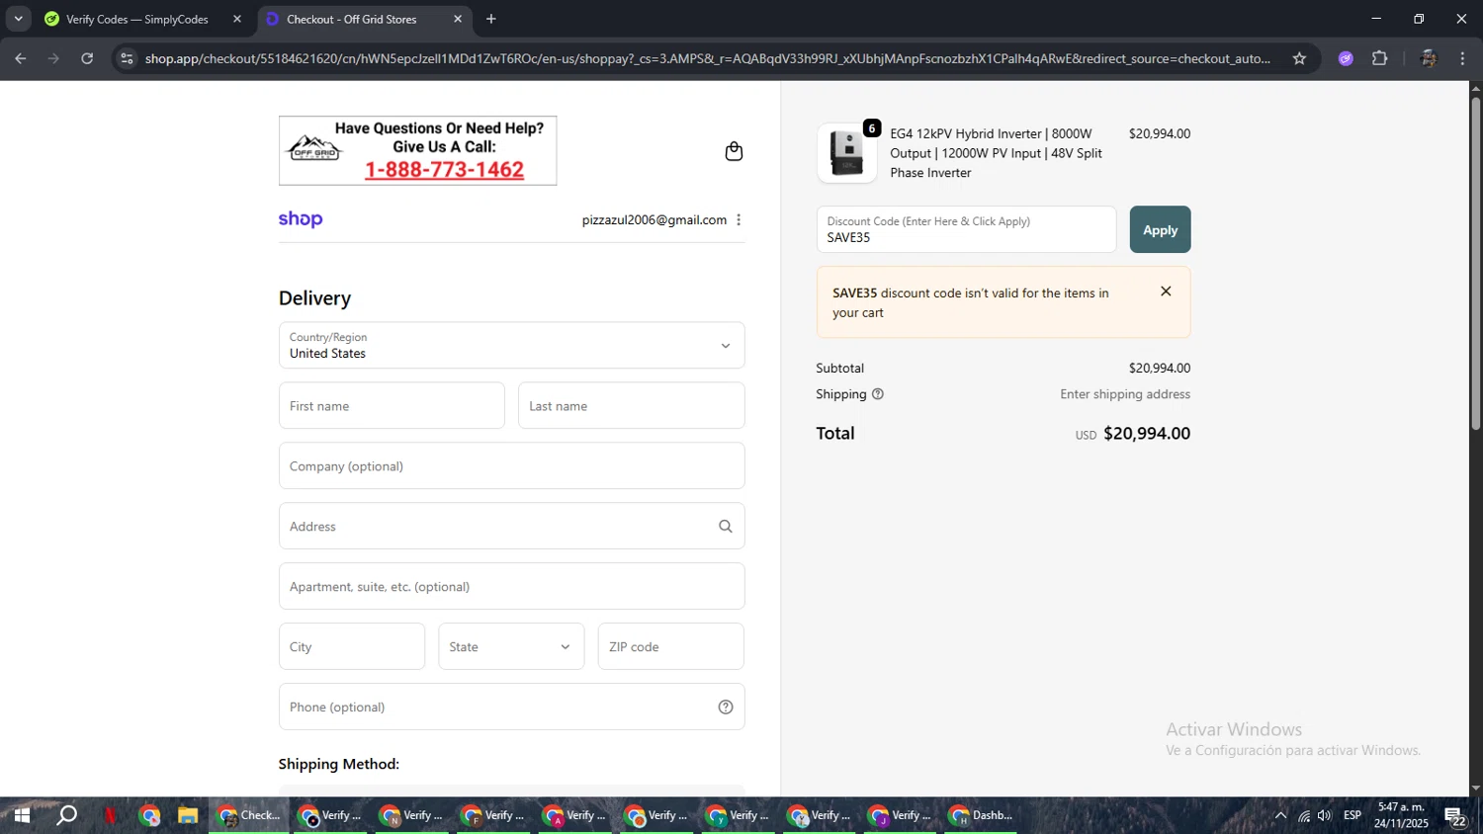Open File Explorer from taskbar
This screenshot has width=1483, height=834.
pyautogui.click(x=188, y=815)
